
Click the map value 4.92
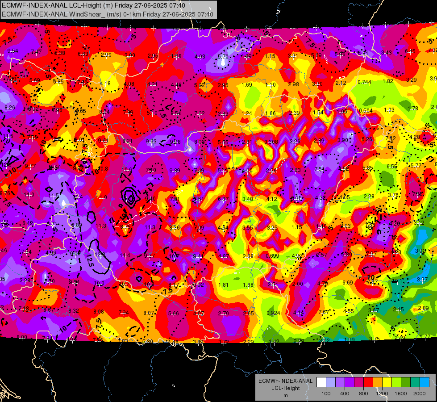click(297, 256)
